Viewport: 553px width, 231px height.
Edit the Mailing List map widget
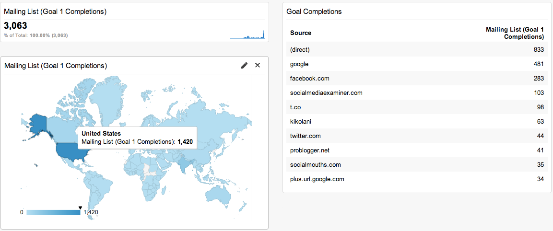[x=244, y=65]
